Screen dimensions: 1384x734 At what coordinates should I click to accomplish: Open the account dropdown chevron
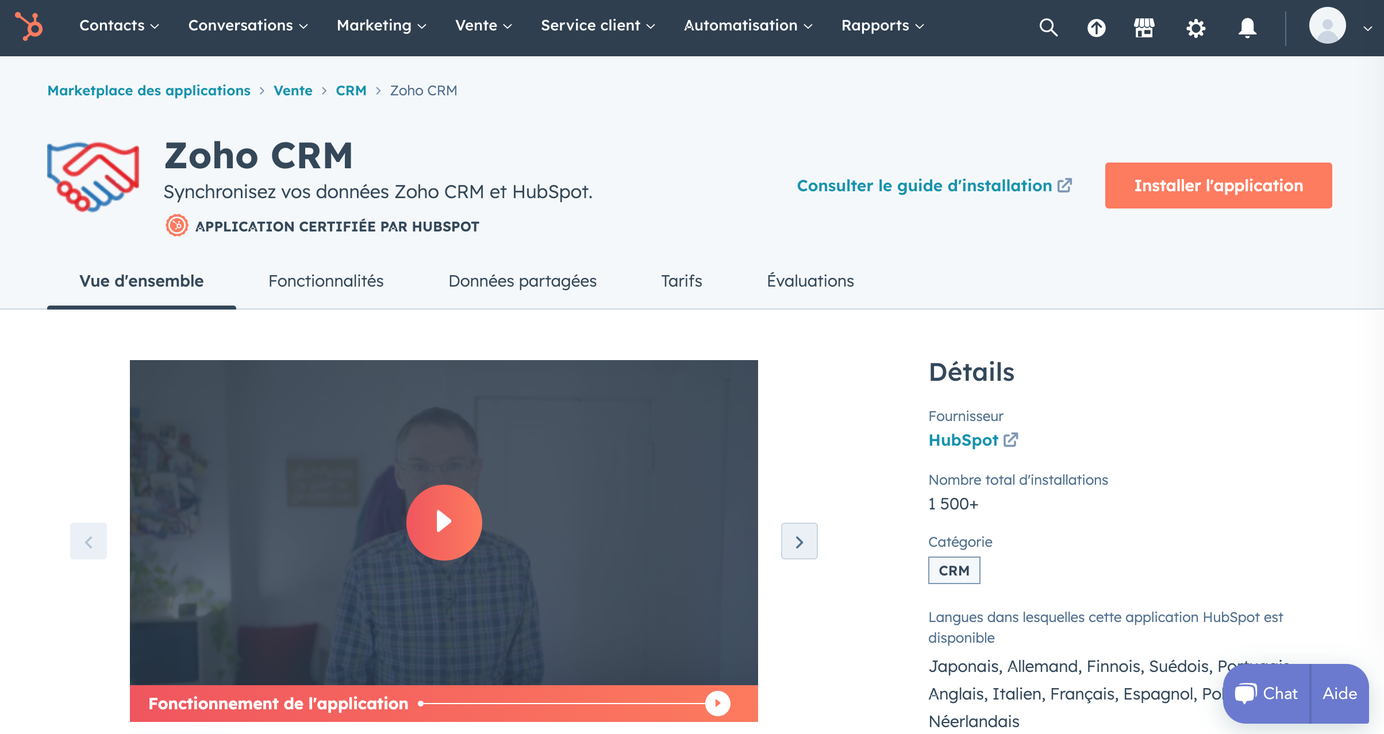pos(1367,28)
